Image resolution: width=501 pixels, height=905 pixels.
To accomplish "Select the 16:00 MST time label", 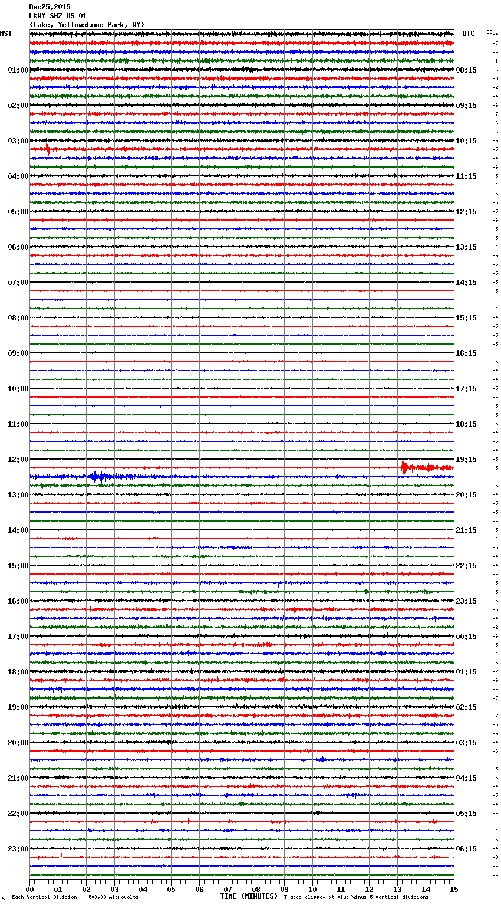I will (18, 601).
